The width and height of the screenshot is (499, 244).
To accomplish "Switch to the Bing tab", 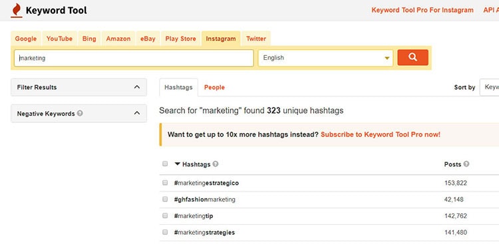I will [x=89, y=39].
